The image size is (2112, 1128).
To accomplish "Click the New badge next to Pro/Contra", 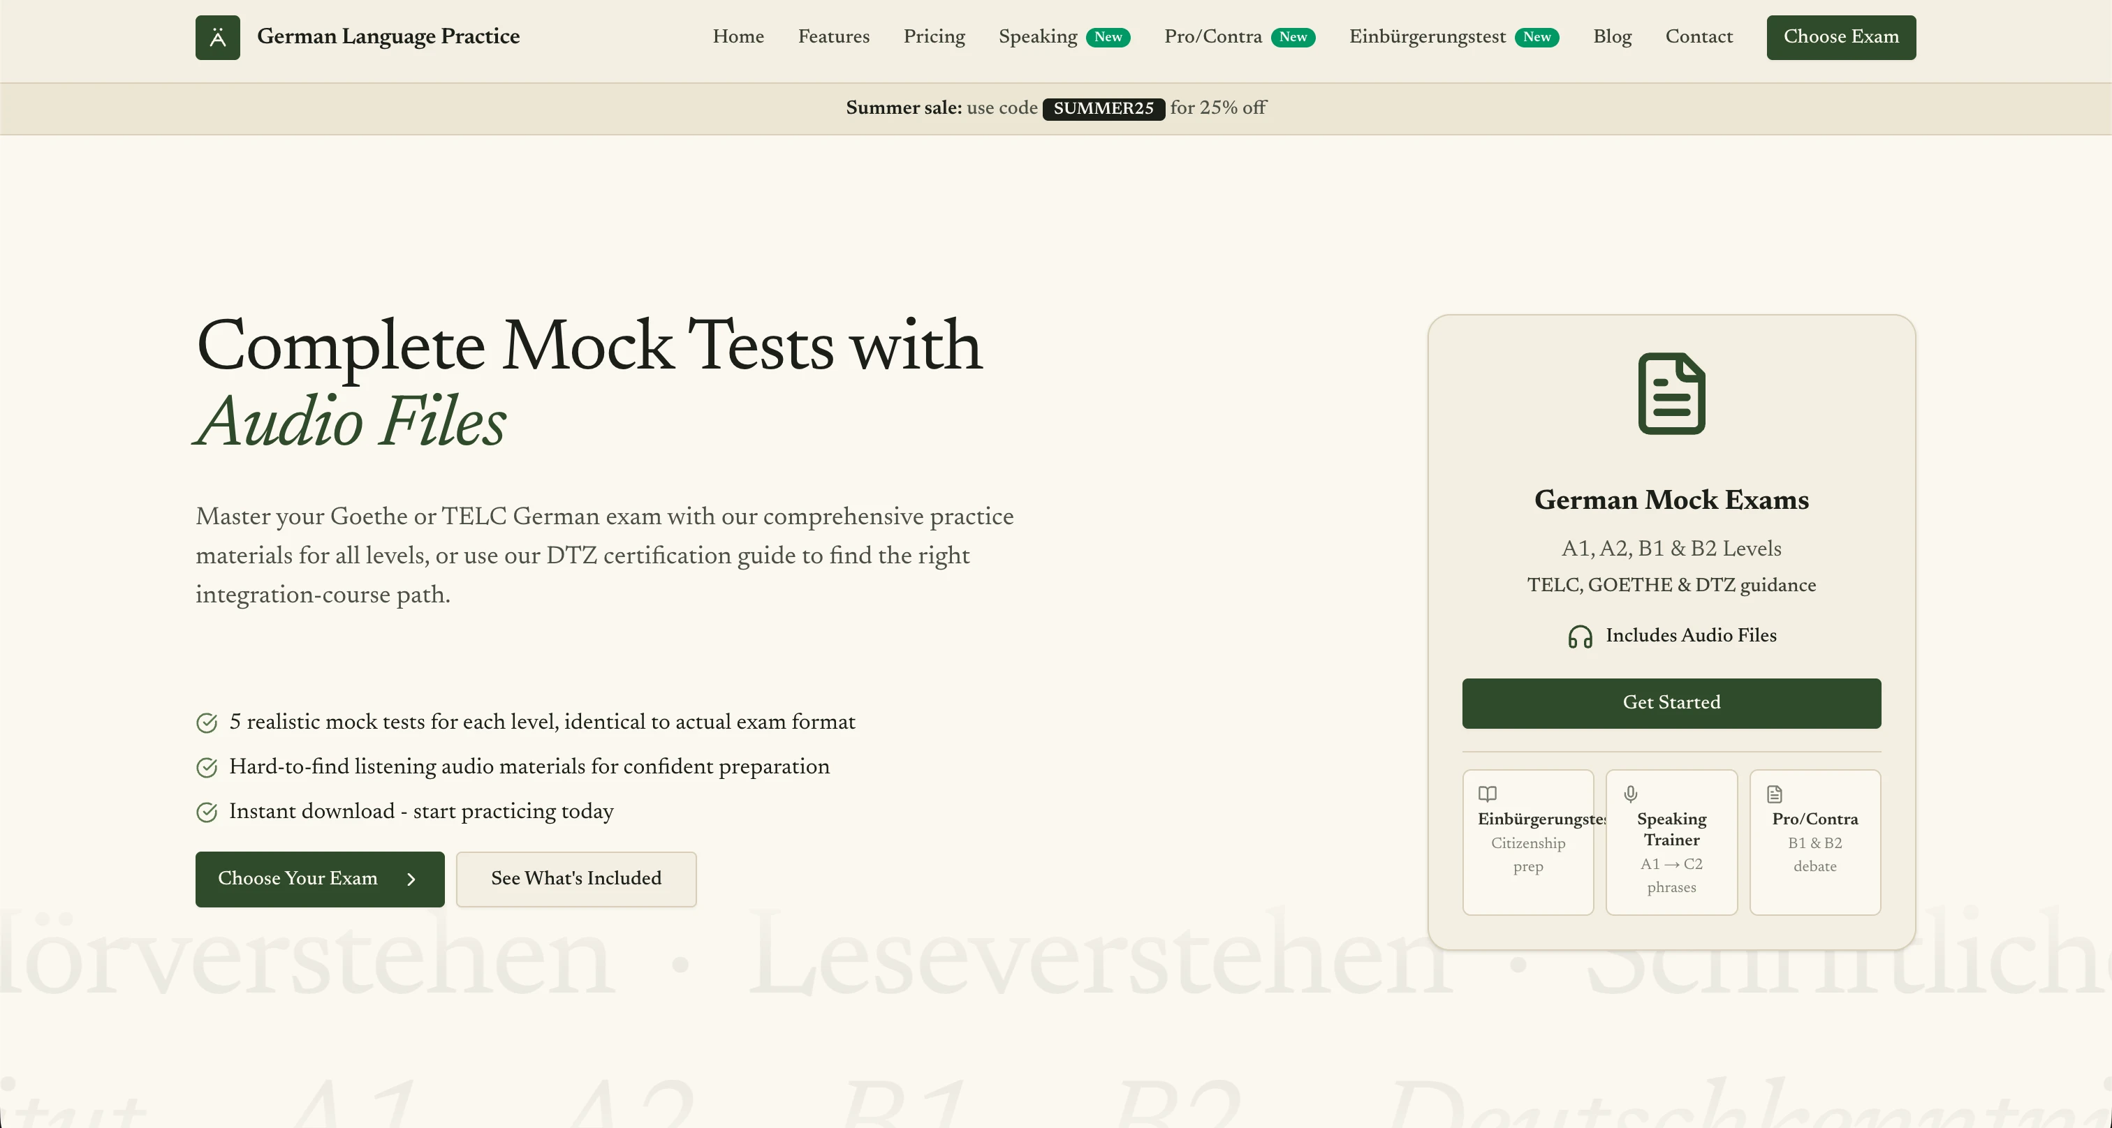I will (x=1293, y=37).
